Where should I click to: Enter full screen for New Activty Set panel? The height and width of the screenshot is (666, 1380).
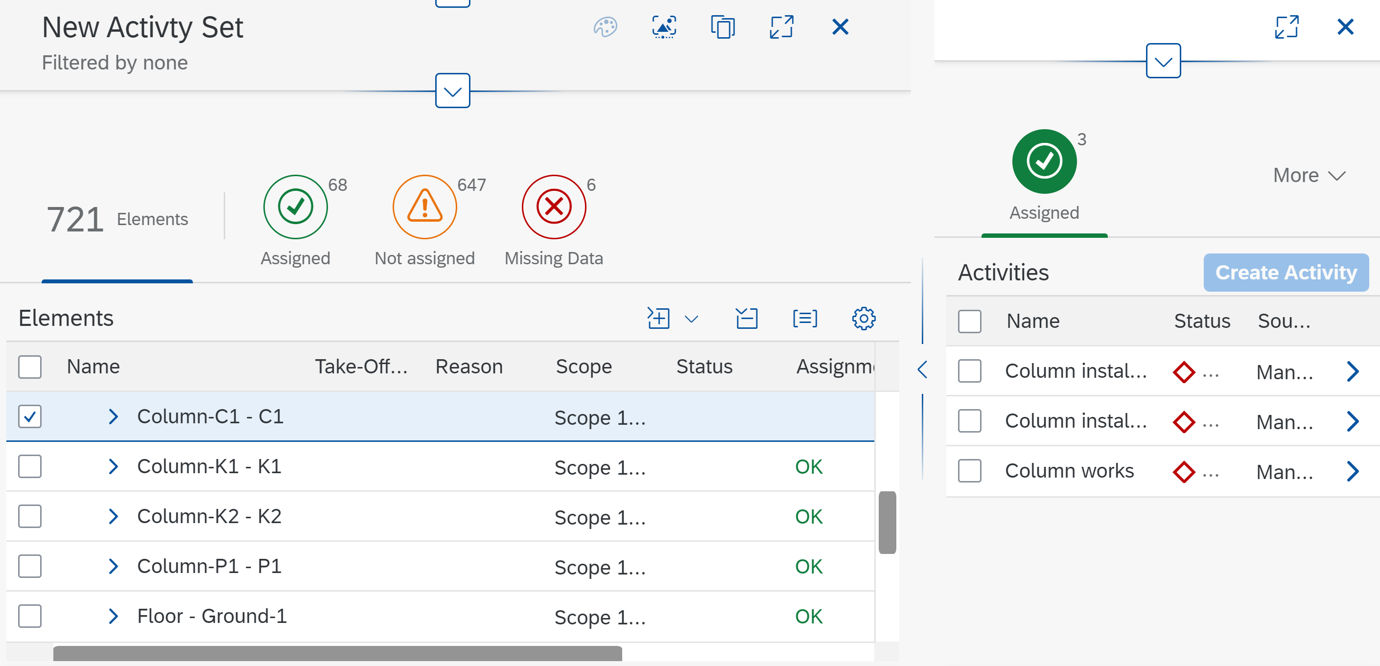781,27
